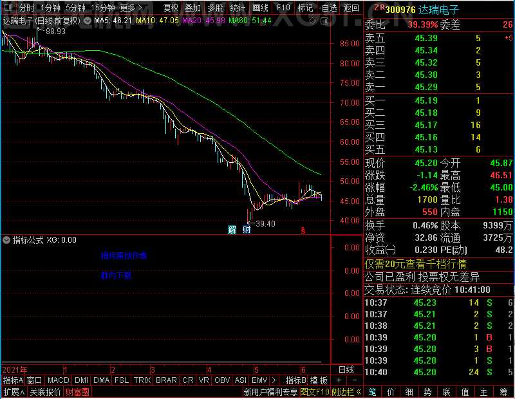Expand the 更多 > timeframe list
Viewport: 515px width, 399px height.
click(131, 8)
